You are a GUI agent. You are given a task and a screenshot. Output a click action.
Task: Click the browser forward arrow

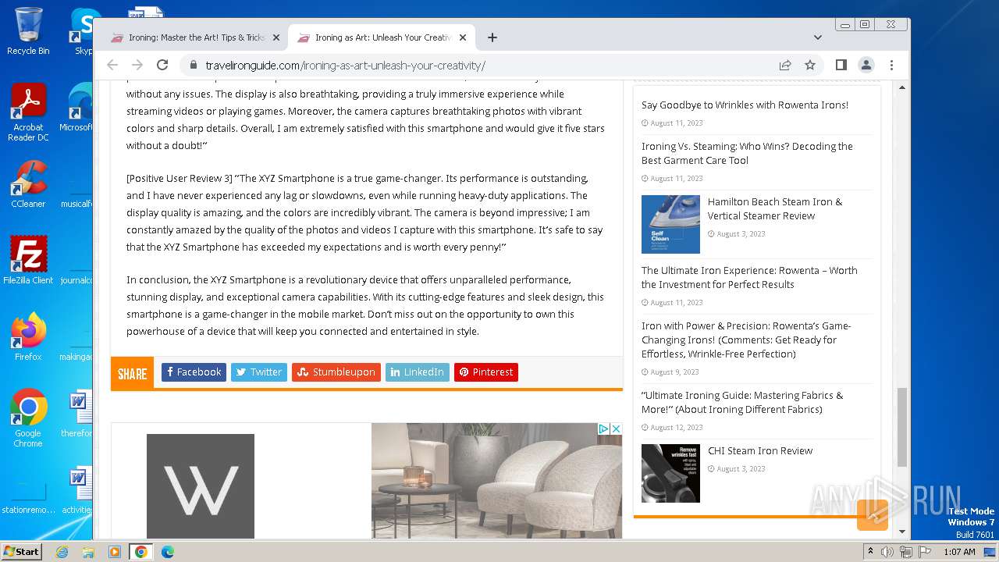click(x=137, y=66)
